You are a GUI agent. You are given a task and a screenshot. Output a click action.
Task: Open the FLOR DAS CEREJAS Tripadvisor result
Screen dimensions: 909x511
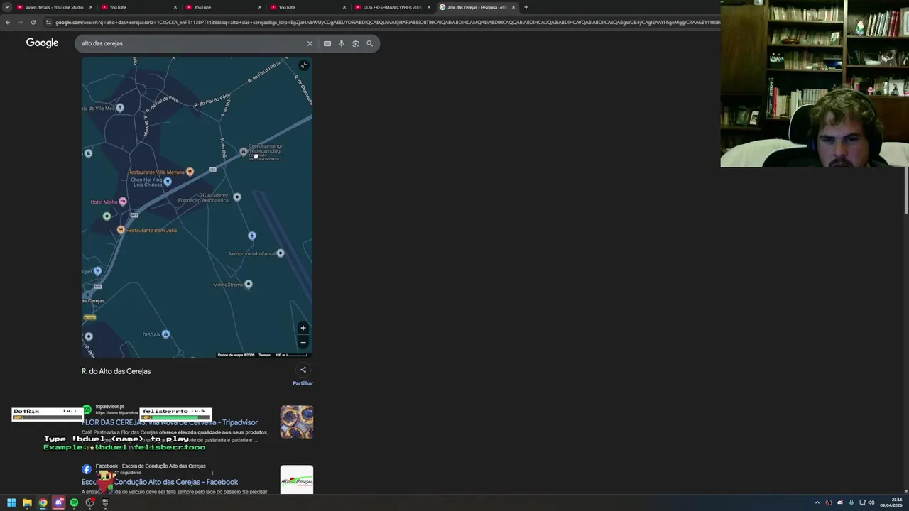point(170,422)
